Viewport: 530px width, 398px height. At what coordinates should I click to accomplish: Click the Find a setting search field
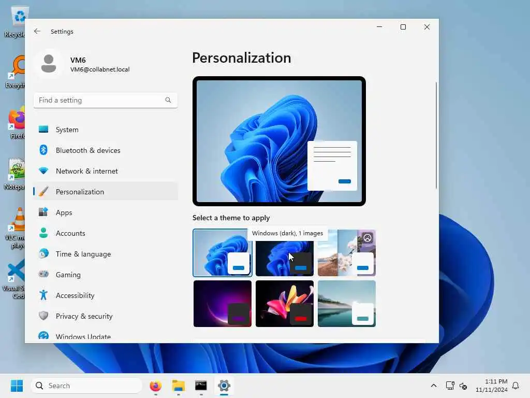click(x=106, y=100)
